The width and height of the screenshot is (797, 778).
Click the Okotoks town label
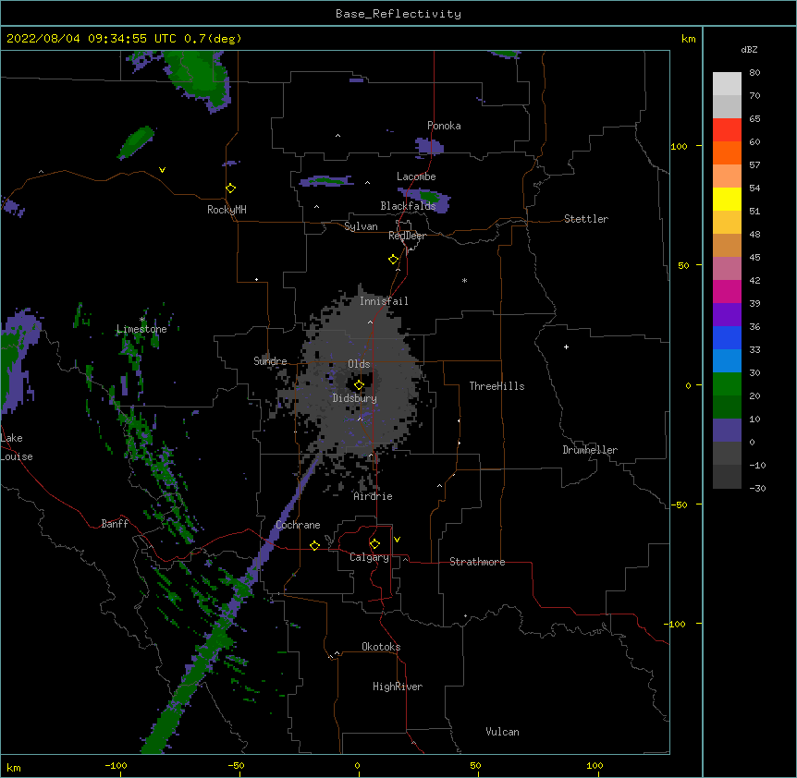pyautogui.click(x=381, y=647)
